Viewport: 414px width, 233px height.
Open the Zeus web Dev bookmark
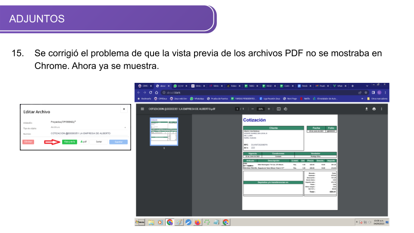(x=179, y=99)
